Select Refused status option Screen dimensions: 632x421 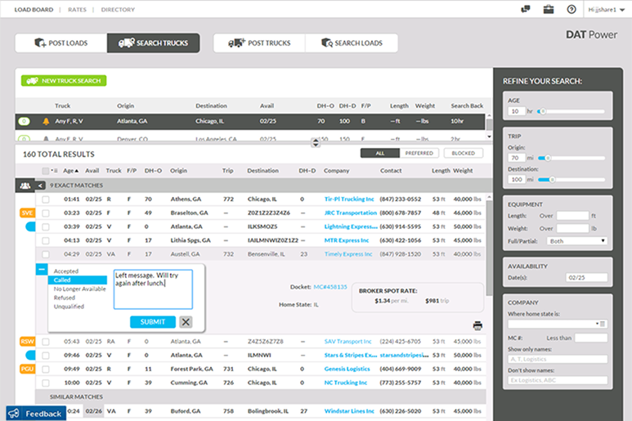65,298
